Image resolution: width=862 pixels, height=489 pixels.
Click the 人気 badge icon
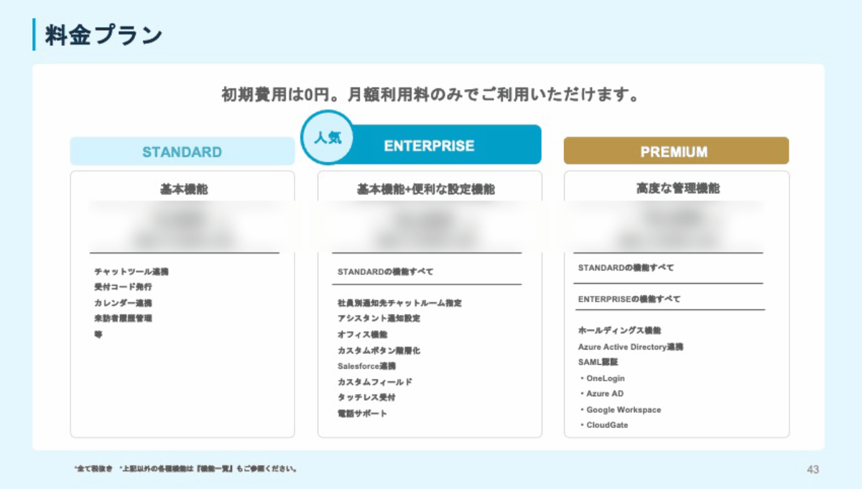pyautogui.click(x=327, y=135)
